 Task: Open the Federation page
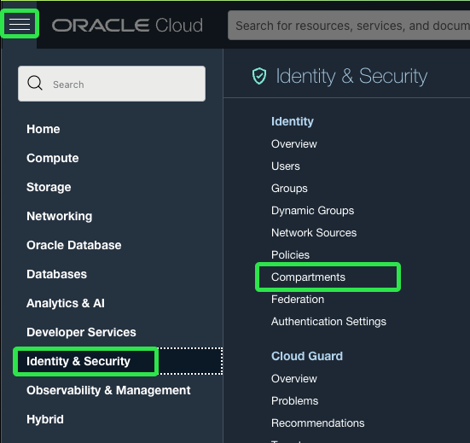[x=298, y=300]
